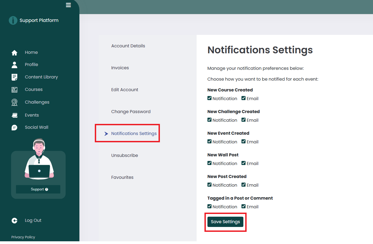Uncheck Email for New Course Created

243,98
